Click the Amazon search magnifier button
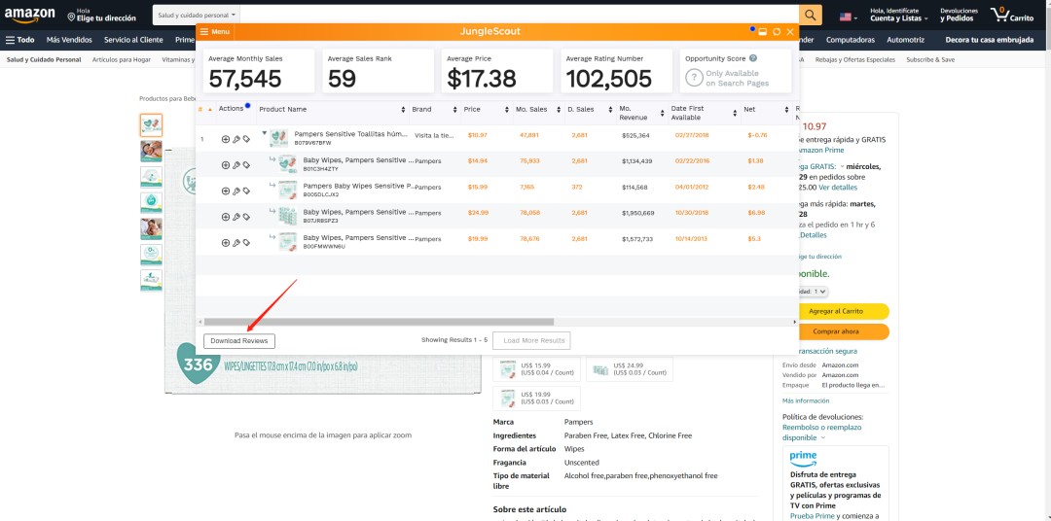 click(x=811, y=15)
